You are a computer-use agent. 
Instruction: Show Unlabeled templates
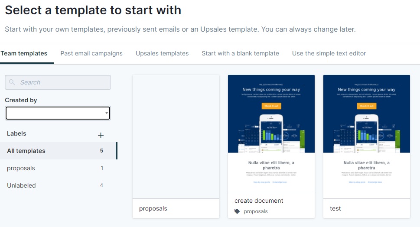coord(58,185)
